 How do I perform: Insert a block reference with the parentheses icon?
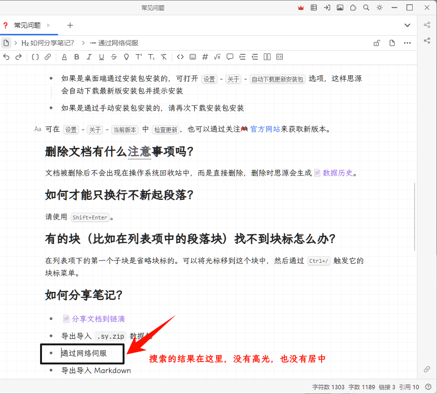click(x=35, y=57)
